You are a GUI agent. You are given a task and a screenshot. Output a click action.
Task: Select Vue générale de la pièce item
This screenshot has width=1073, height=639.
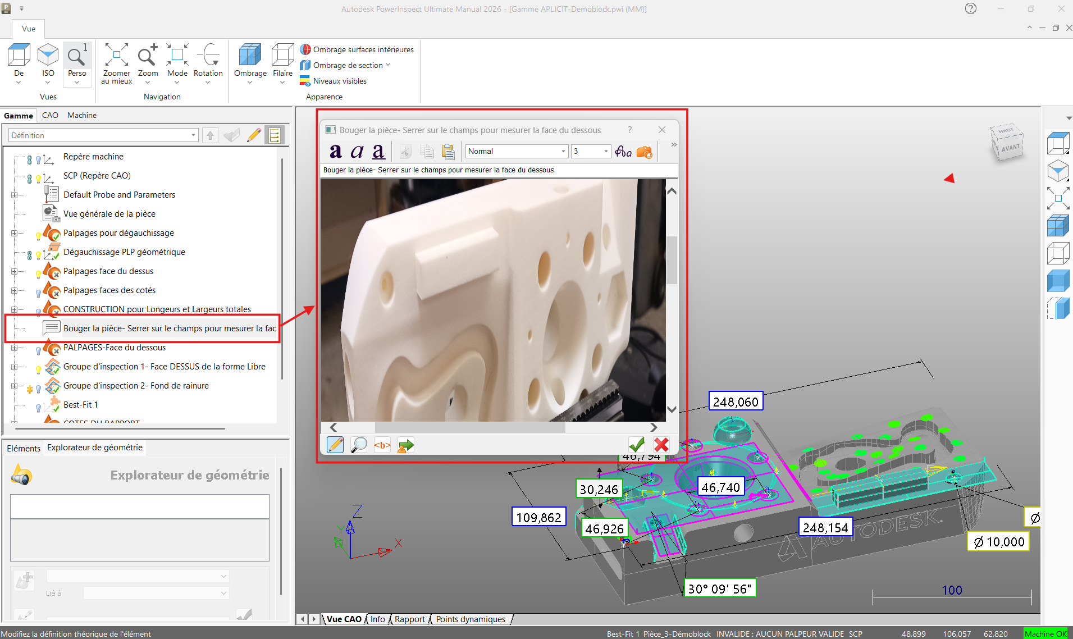tap(109, 214)
